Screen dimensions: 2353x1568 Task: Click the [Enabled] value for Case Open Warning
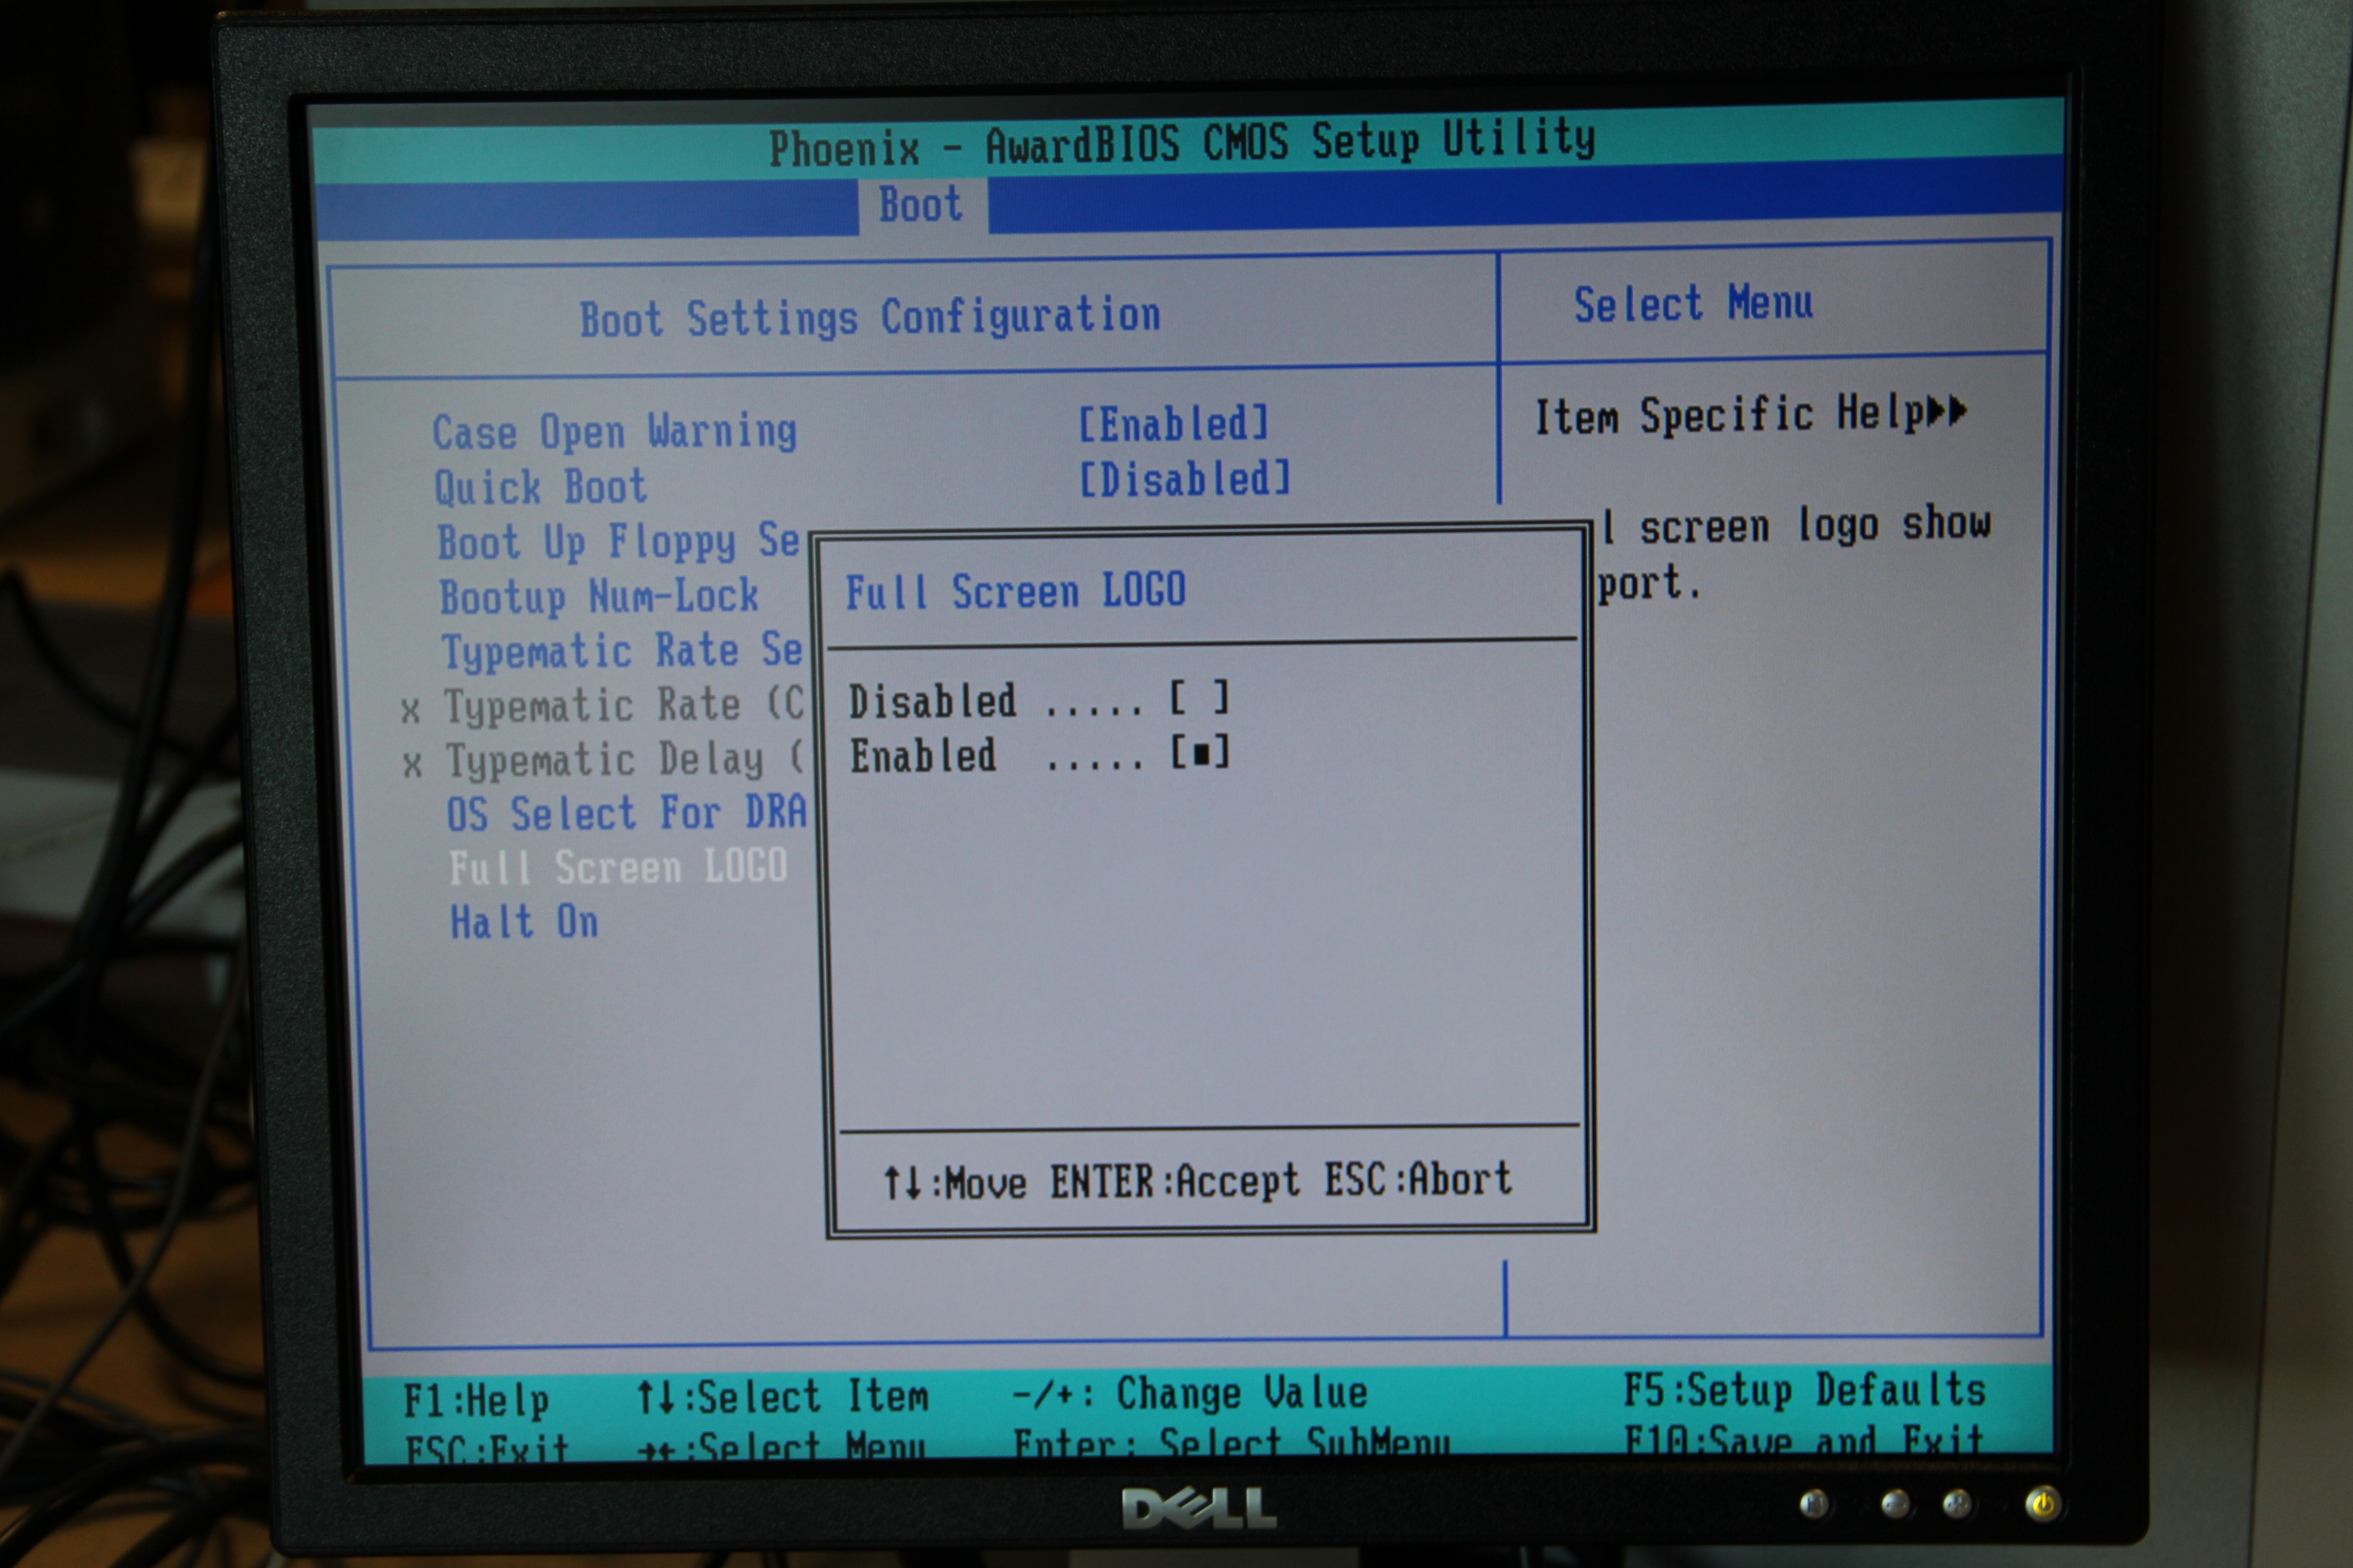(1173, 424)
